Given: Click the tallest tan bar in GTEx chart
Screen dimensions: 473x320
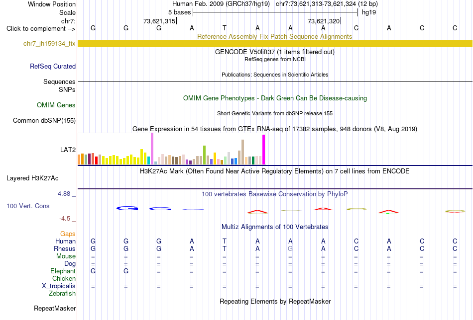Looking at the screenshot, I should coord(242,152).
